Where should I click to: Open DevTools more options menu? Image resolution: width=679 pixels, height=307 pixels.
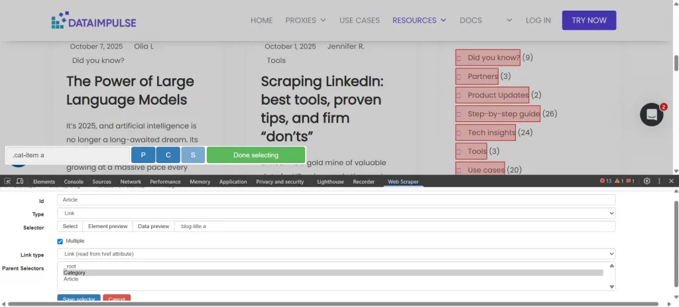[x=659, y=181]
